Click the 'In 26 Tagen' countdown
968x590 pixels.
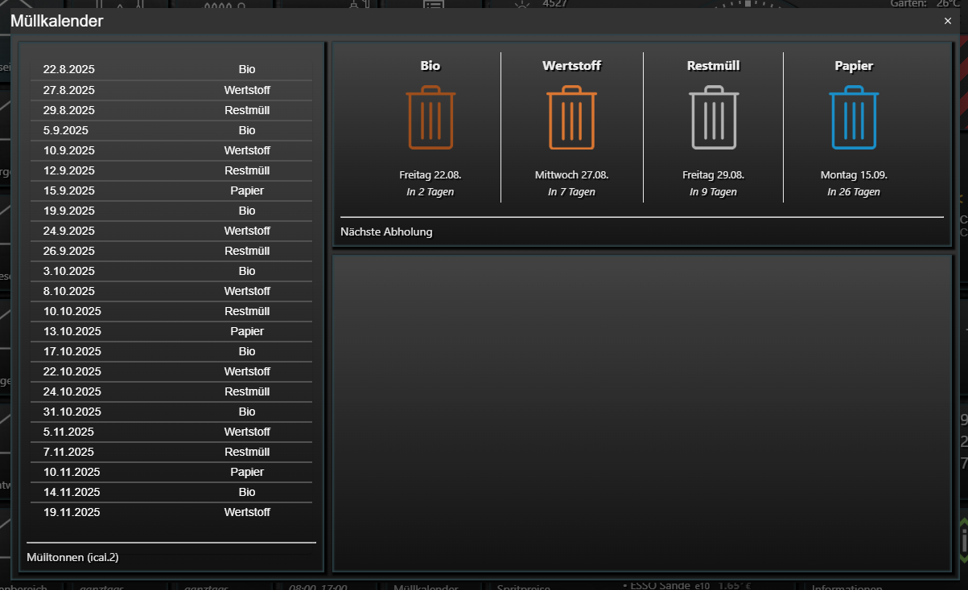click(x=854, y=192)
